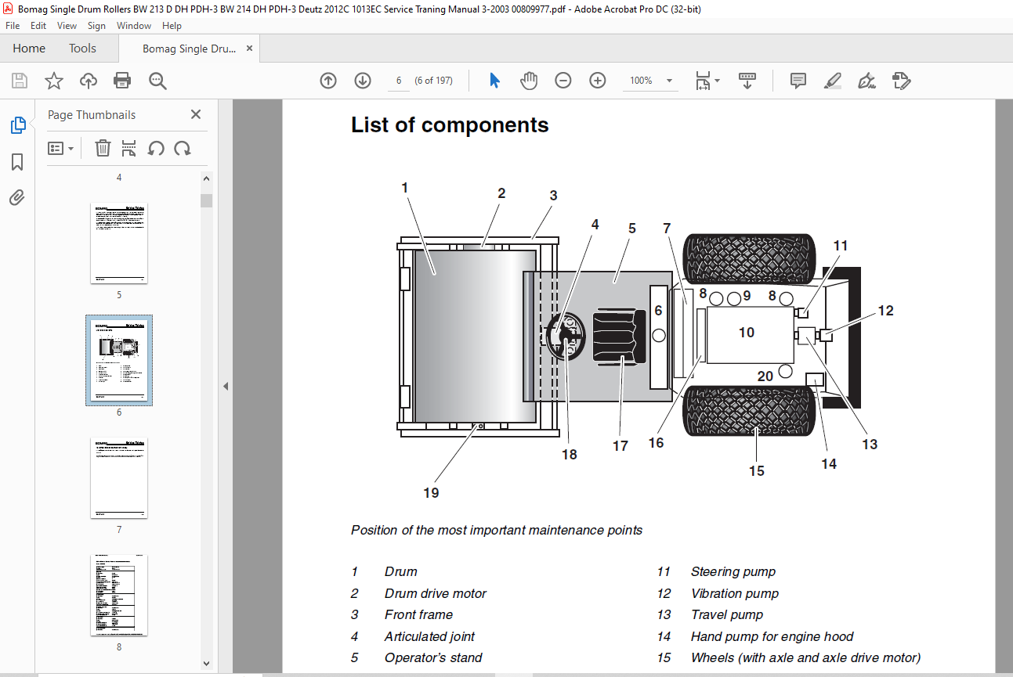
Task: Switch to the Tools tab
Action: 82,49
